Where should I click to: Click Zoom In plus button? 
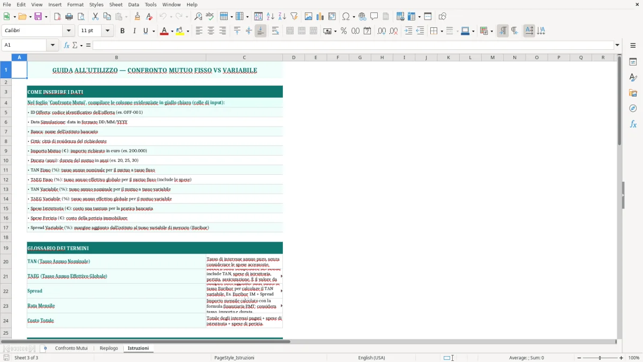(622, 358)
